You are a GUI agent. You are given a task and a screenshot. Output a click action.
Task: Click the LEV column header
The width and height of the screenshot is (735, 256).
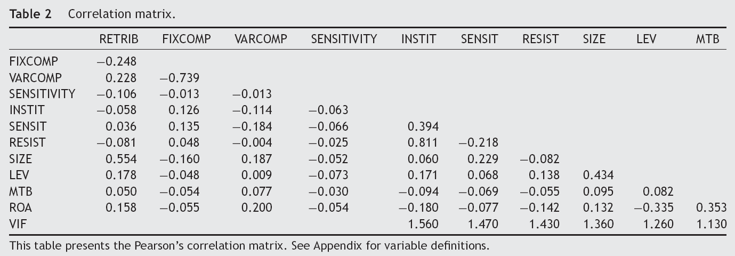click(x=646, y=39)
